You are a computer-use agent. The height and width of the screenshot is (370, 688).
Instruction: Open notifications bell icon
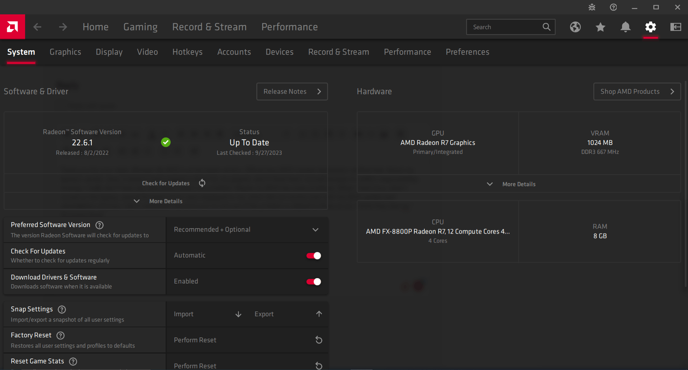click(x=626, y=27)
